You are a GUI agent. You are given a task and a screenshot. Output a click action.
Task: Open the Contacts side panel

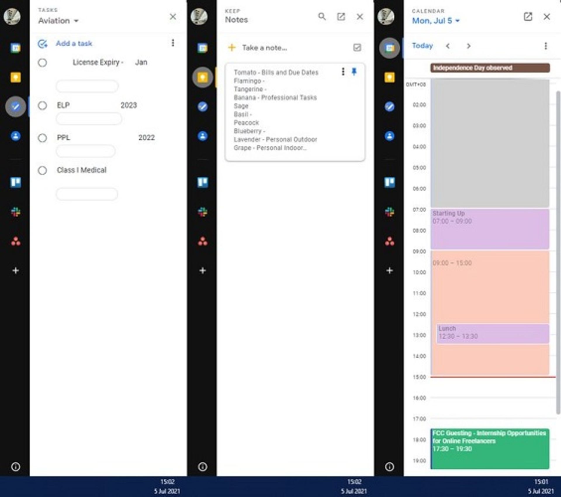point(15,136)
